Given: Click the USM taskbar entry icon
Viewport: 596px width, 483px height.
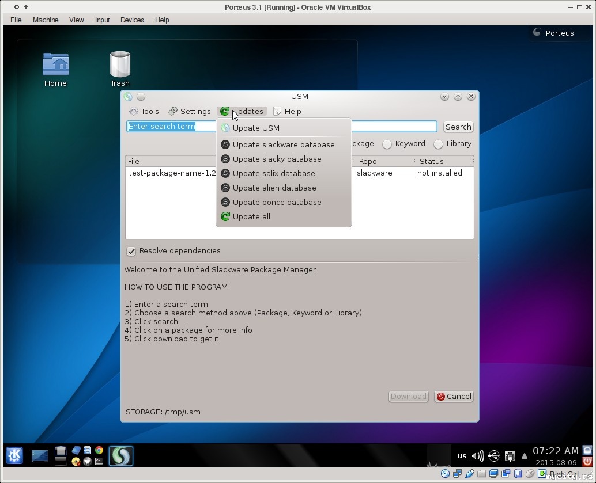Looking at the screenshot, I should click(x=120, y=456).
